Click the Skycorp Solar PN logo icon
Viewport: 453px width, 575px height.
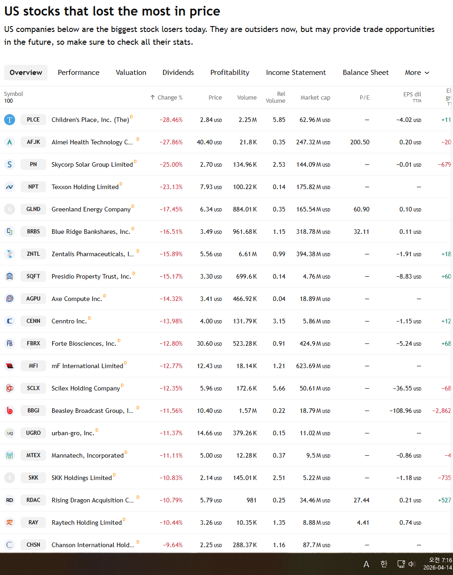10,164
